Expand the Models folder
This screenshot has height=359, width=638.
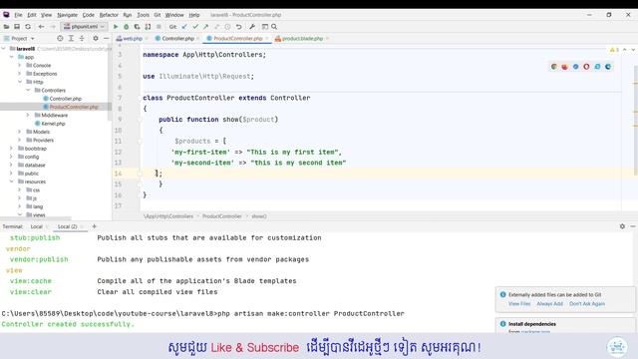[20, 132]
